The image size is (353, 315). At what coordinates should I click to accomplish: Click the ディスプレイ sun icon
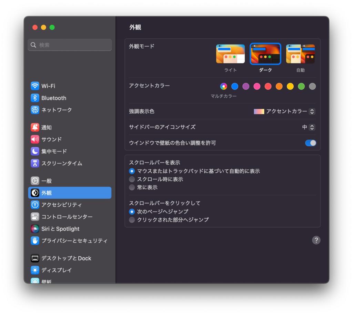click(x=35, y=270)
